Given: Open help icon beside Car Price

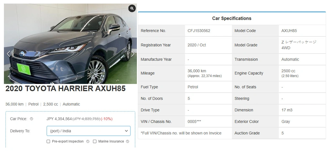Looking at the screenshot, I should pos(31,119).
